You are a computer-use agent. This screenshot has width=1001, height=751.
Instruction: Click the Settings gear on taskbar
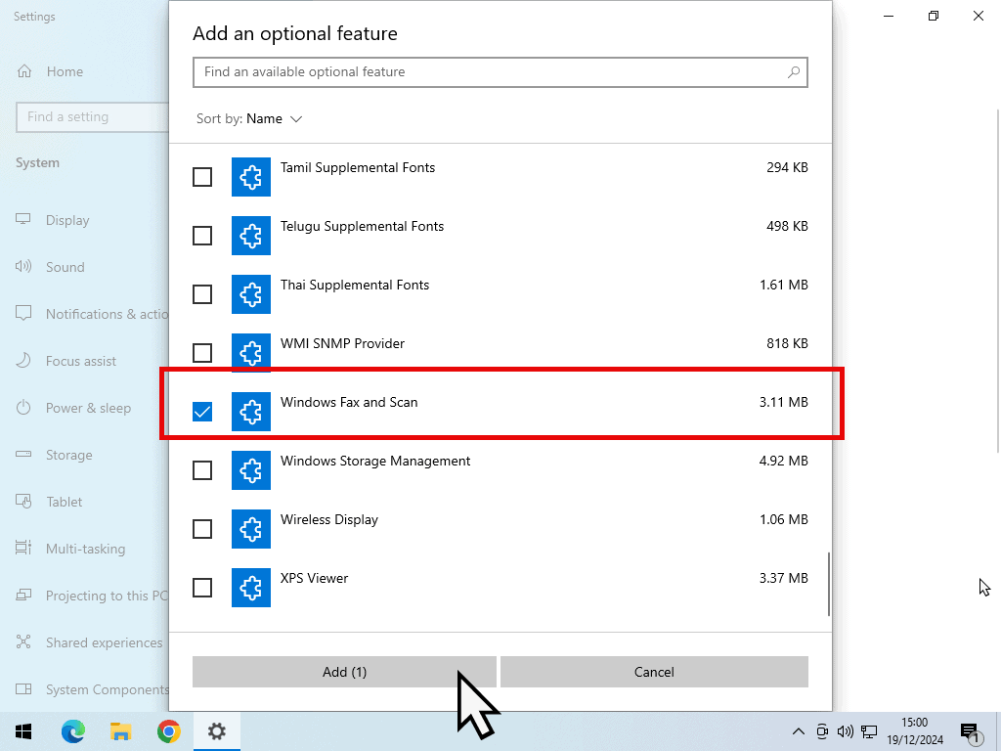pos(216,731)
